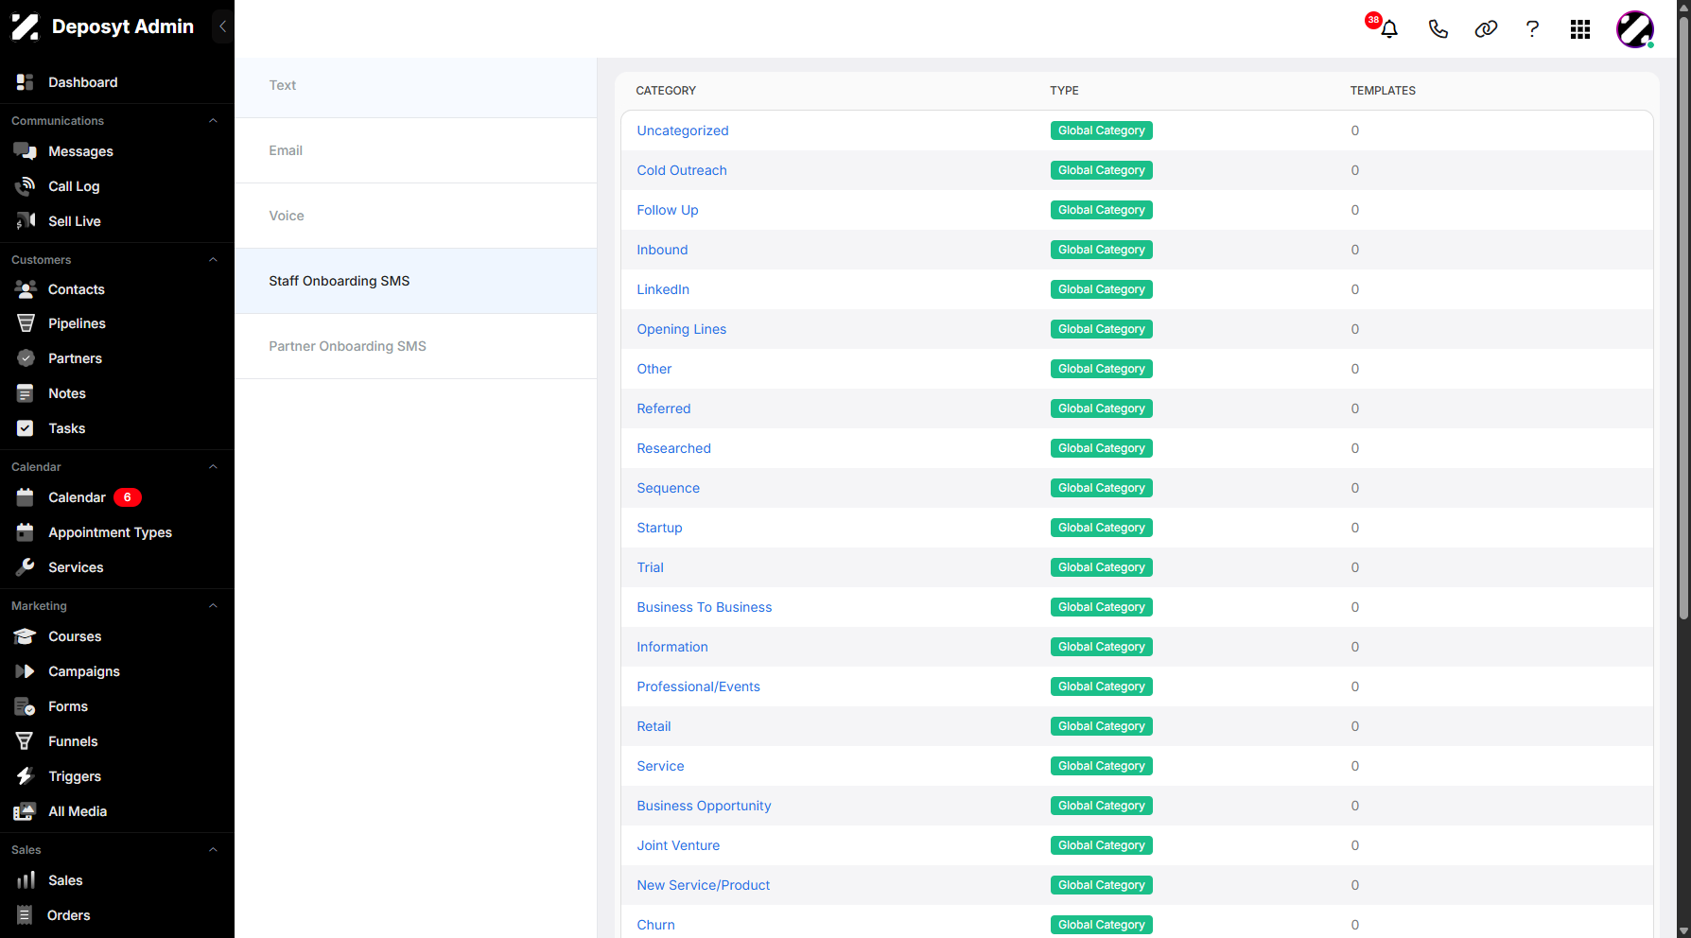Screen dimensions: 1691x938
Task: Open the Joint Venture category
Action: (678, 845)
